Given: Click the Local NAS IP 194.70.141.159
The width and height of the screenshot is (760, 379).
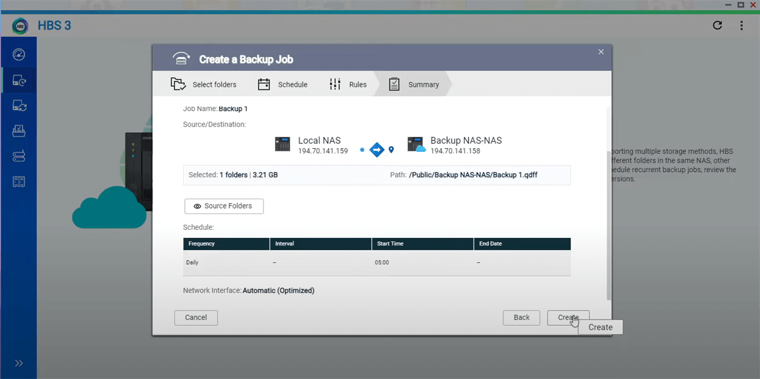Looking at the screenshot, I should tap(323, 151).
